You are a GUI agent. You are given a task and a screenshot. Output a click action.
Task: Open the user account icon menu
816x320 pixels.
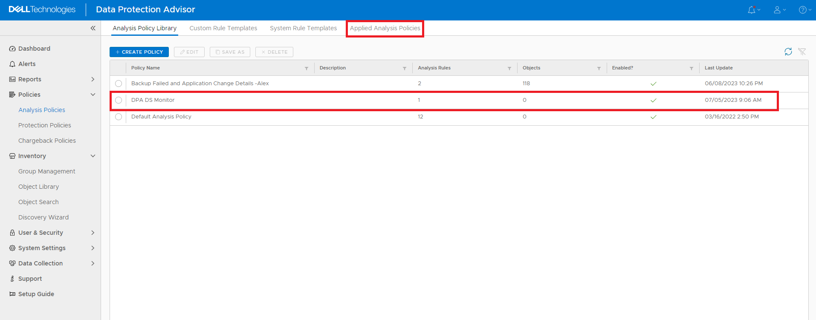[777, 10]
